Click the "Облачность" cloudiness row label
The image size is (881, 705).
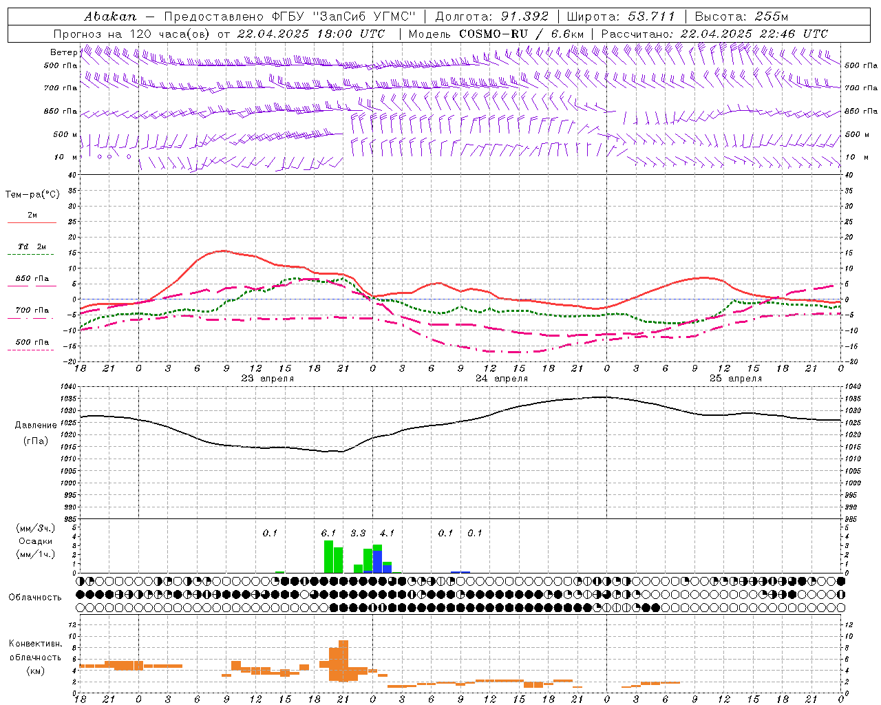tap(35, 597)
